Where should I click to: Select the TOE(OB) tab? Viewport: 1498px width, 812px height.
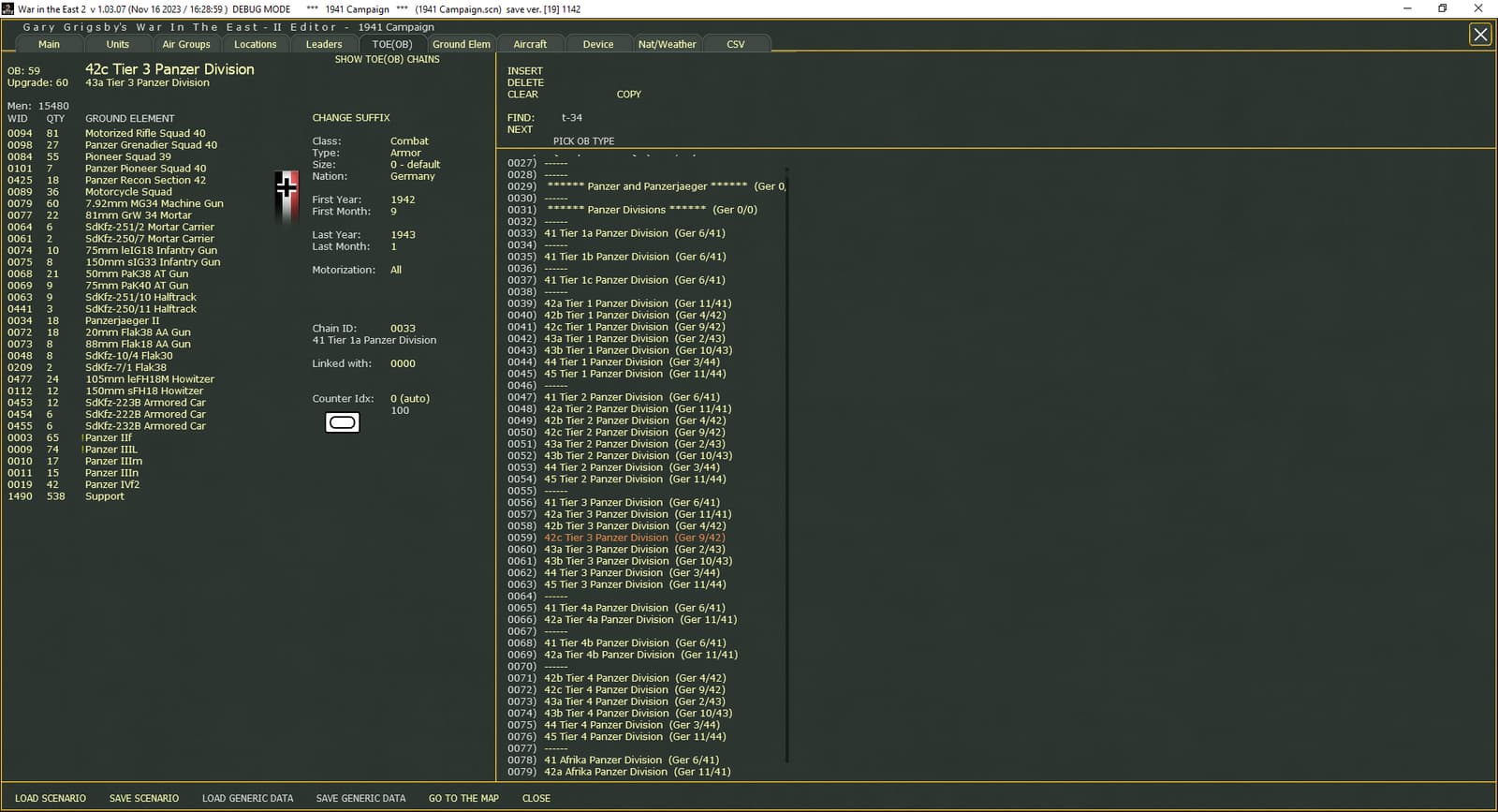(x=392, y=44)
